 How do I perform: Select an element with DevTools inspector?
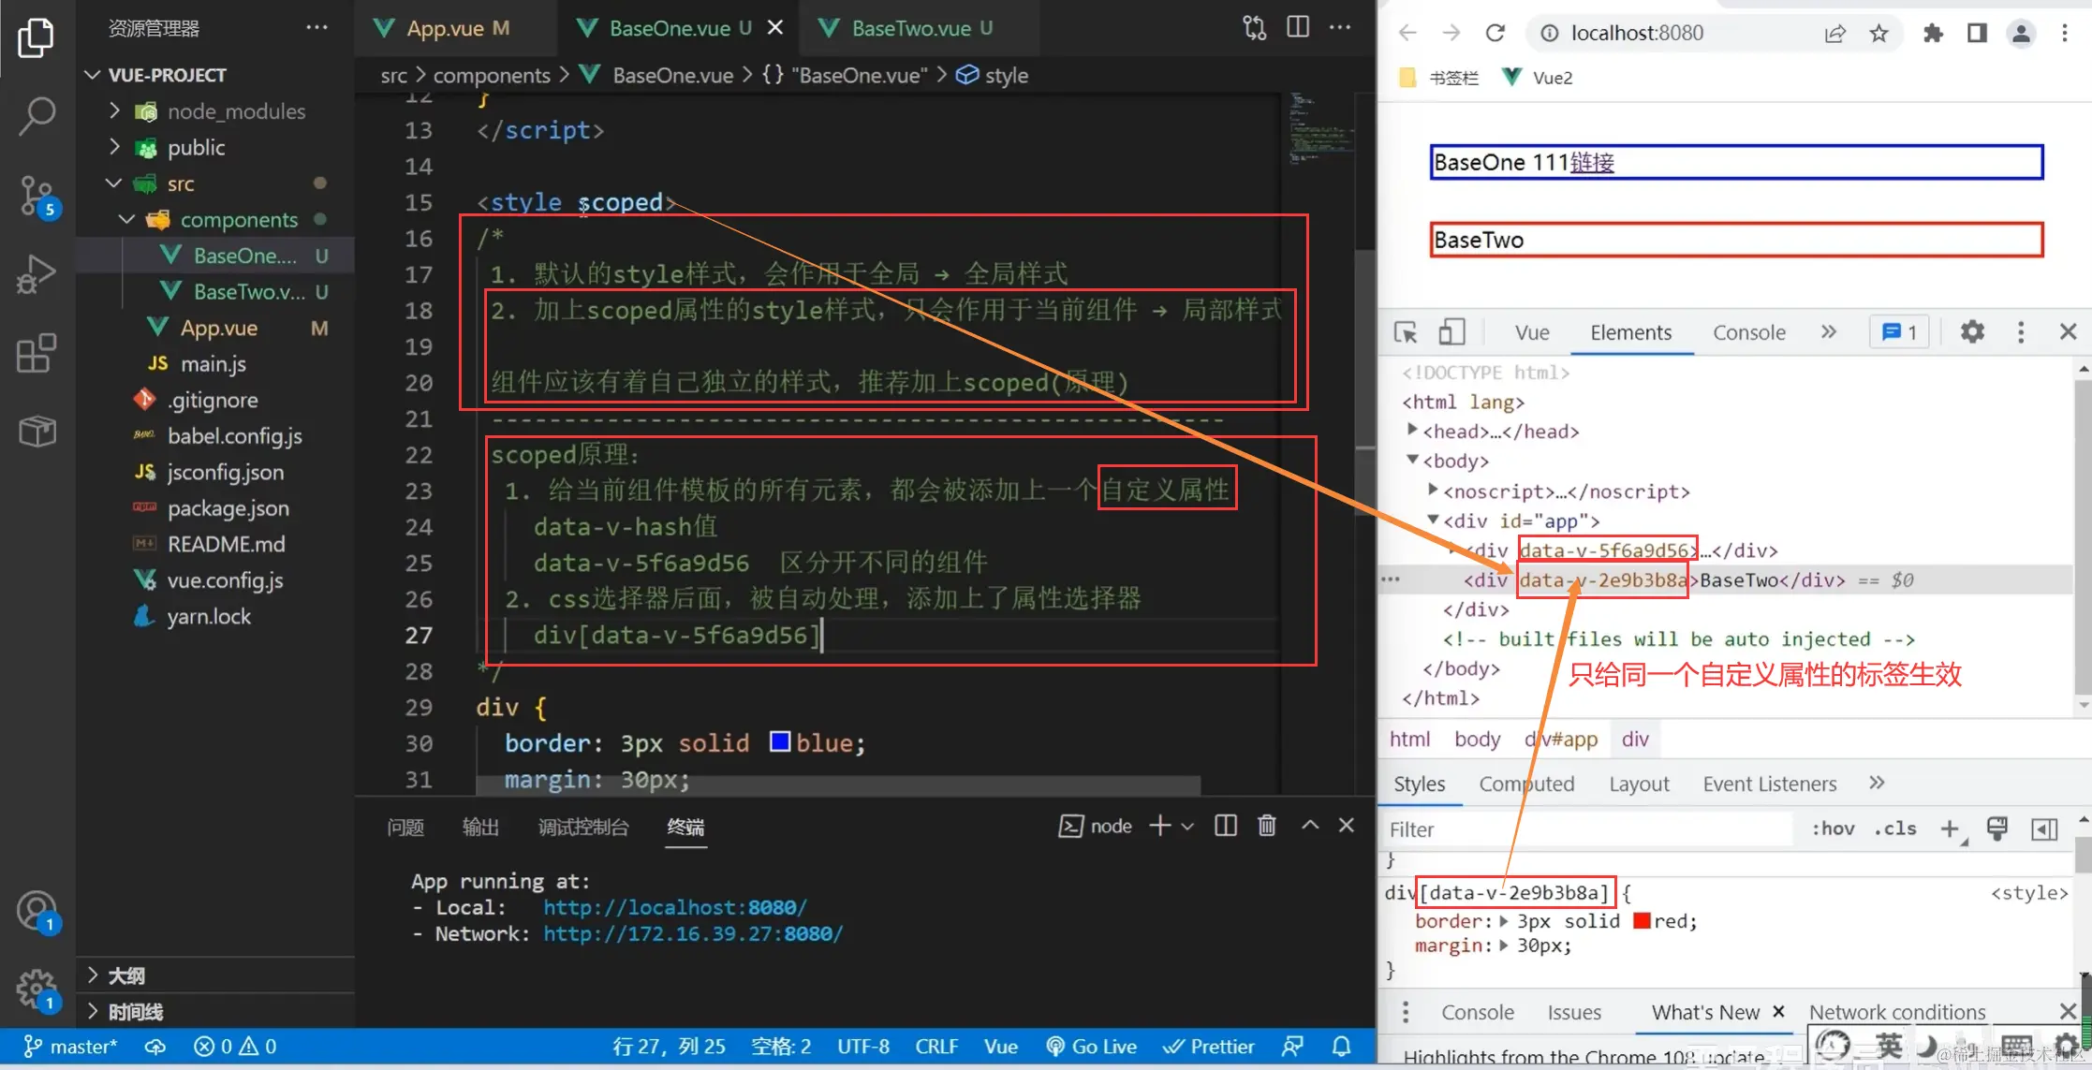(1406, 332)
